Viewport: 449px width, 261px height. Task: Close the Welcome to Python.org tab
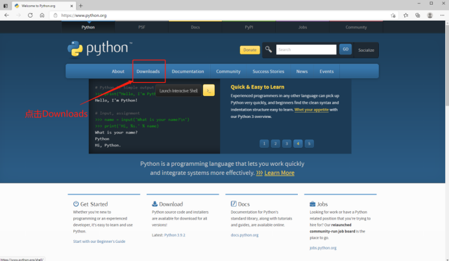pyautogui.click(x=71, y=6)
